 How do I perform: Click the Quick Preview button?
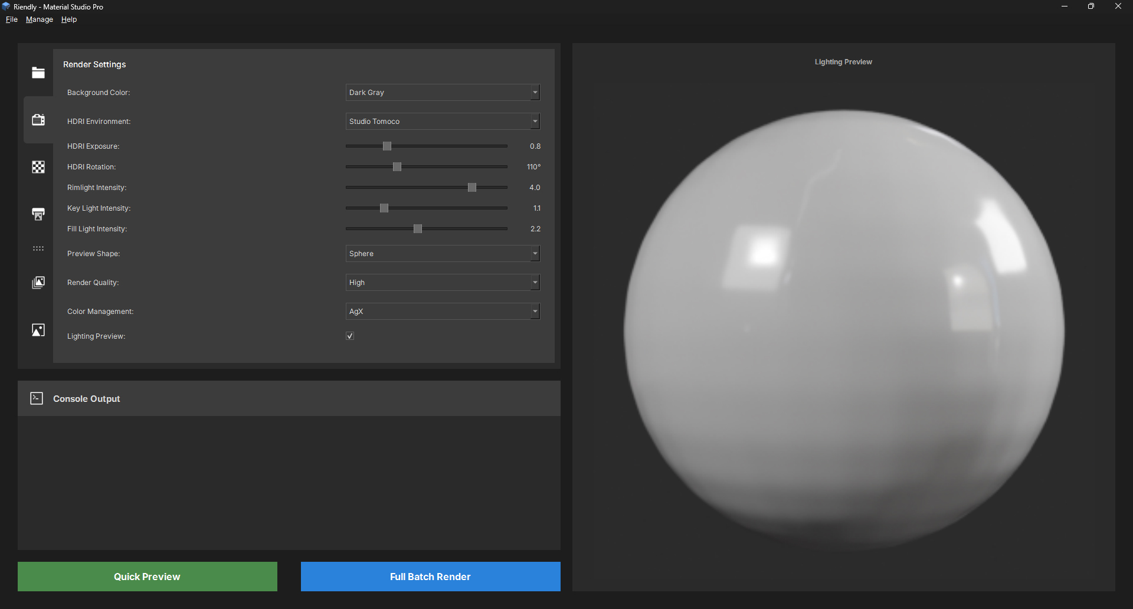pos(148,577)
